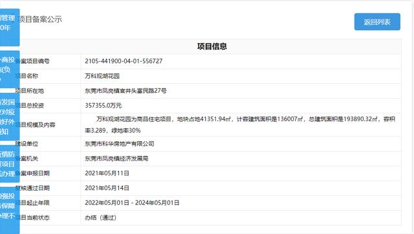Select authority 东莞市凤岗镇经济发展局
Screen dimensions: 414x234
(x=116, y=159)
